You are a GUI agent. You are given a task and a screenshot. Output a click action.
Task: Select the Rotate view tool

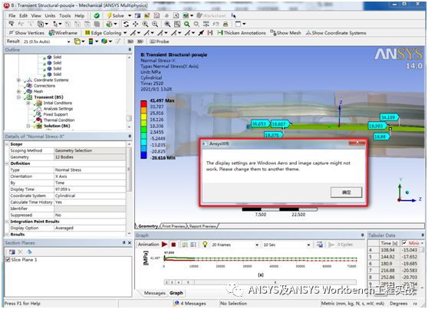[x=126, y=24]
